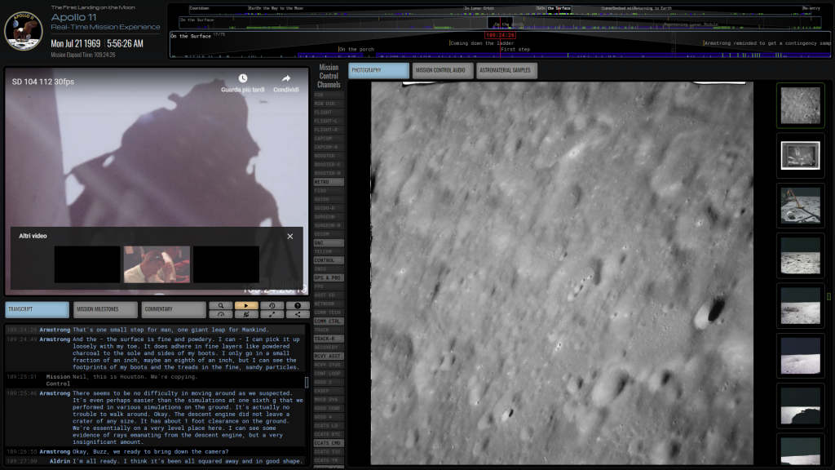Image resolution: width=835 pixels, height=470 pixels.
Task: Click the speedometer gauge icon
Action: [x=220, y=314]
